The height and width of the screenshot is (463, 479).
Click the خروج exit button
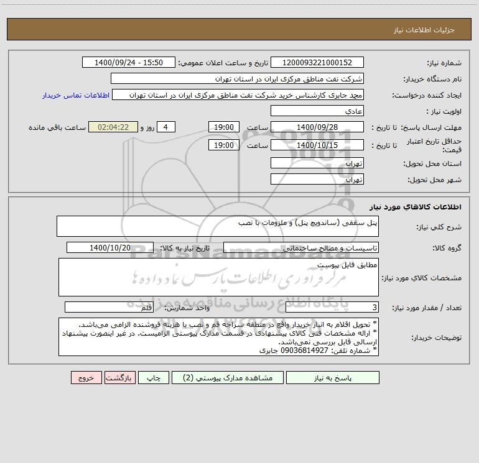(86, 377)
